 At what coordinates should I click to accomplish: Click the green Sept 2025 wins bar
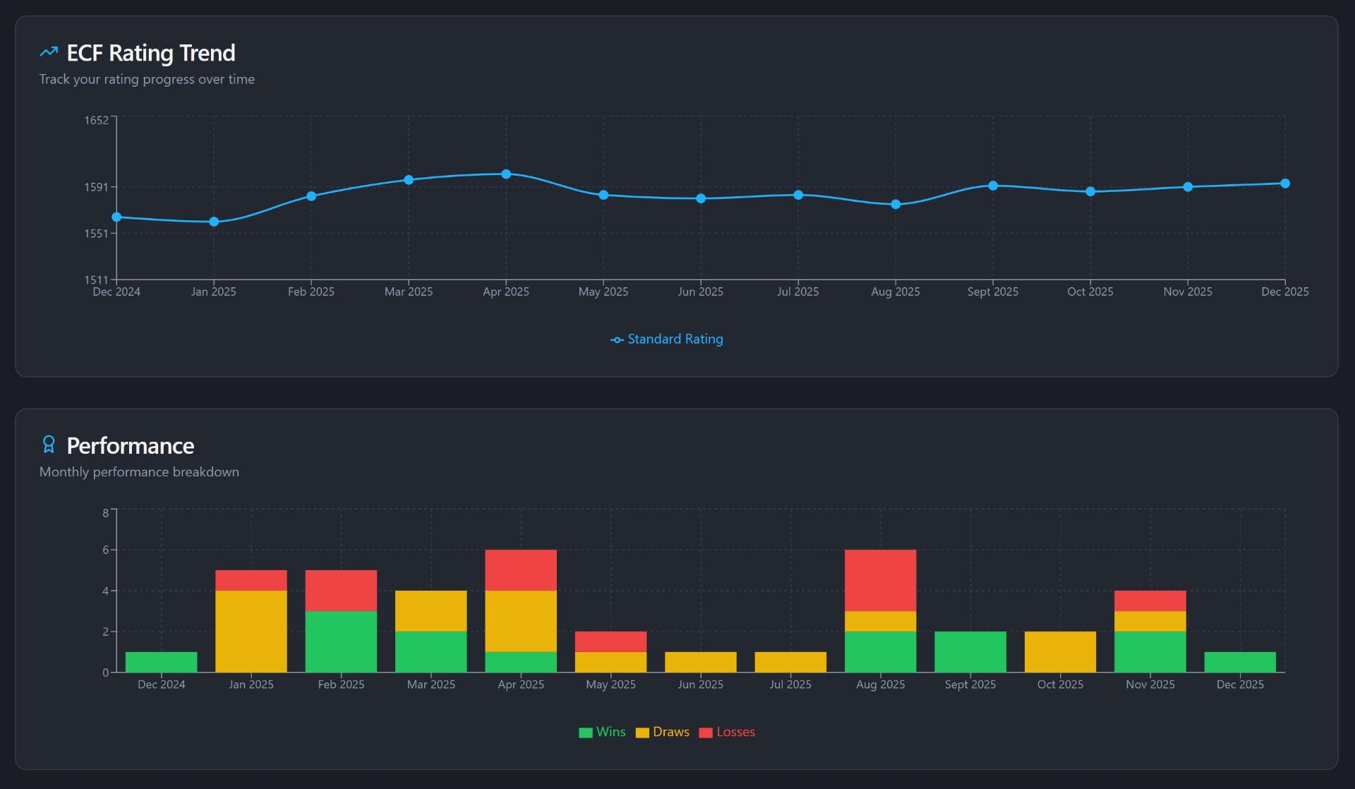pyautogui.click(x=970, y=651)
